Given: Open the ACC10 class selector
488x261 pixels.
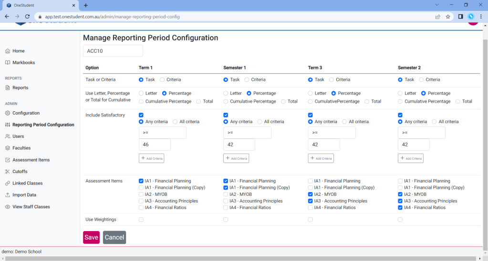Looking at the screenshot, I should click(x=113, y=51).
